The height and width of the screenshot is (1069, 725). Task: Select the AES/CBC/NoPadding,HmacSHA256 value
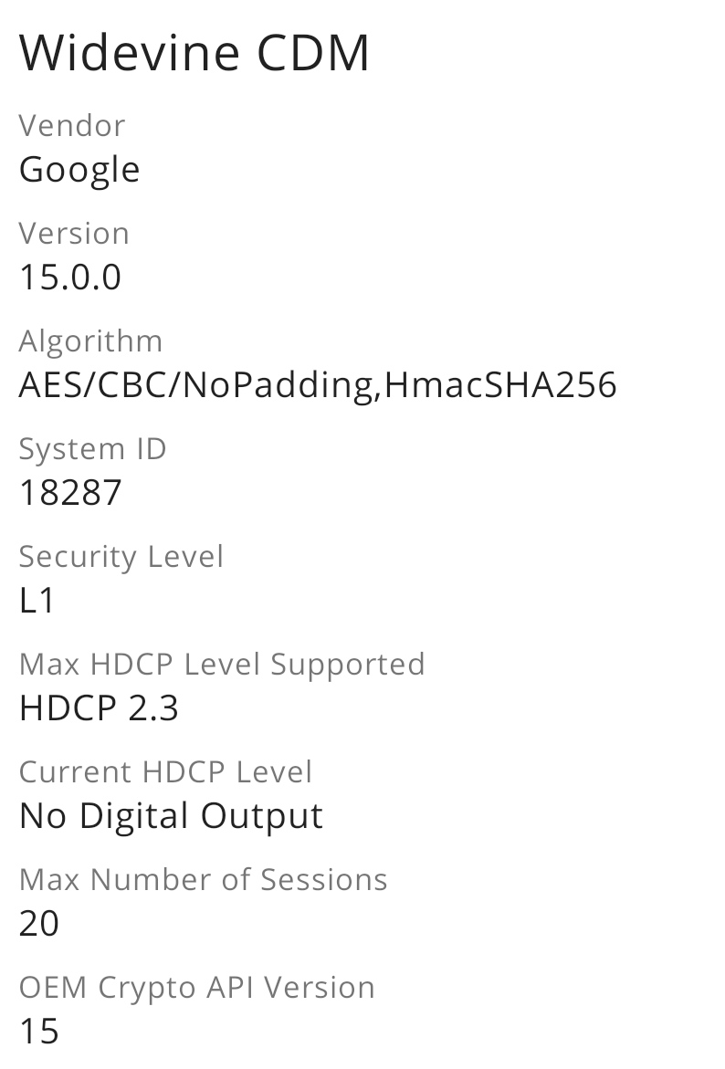click(x=318, y=385)
